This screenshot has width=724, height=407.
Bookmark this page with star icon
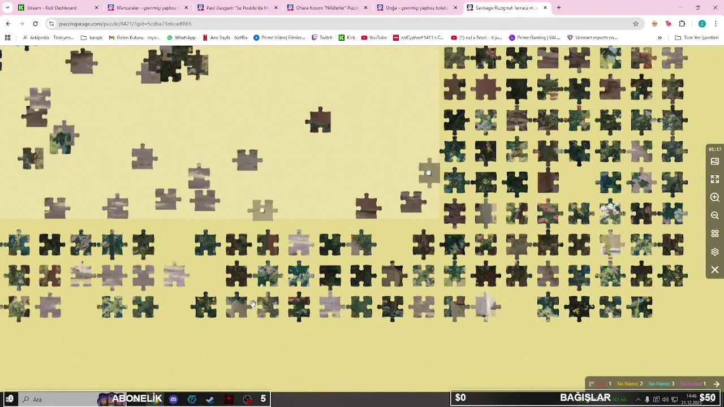[635, 24]
